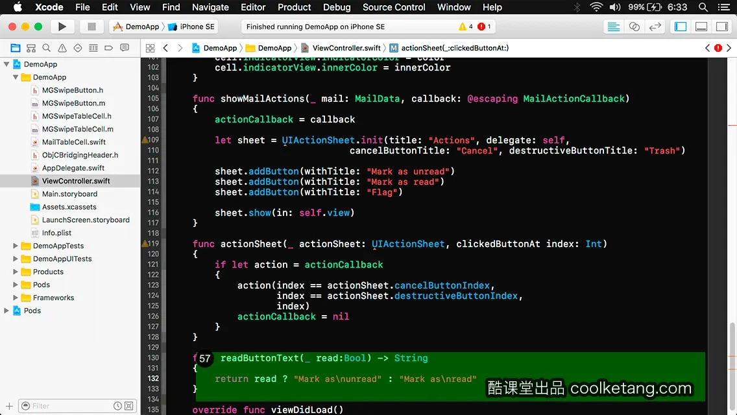Open Spotlight search in menu bar

point(703,7)
